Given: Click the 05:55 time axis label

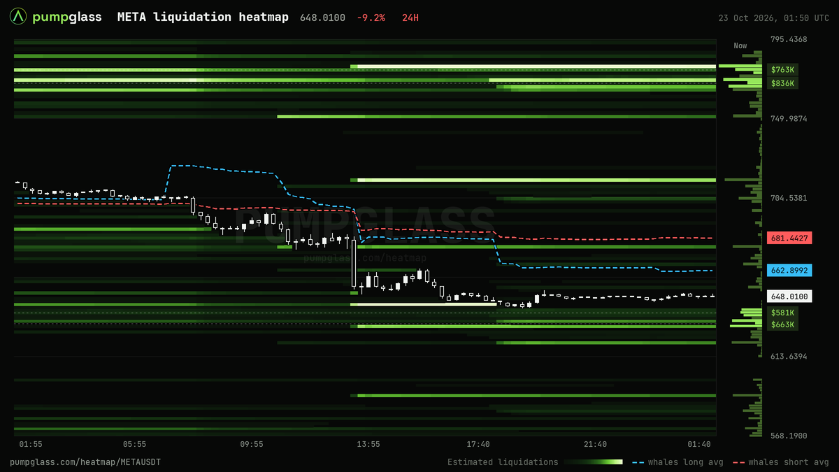Looking at the screenshot, I should point(134,444).
